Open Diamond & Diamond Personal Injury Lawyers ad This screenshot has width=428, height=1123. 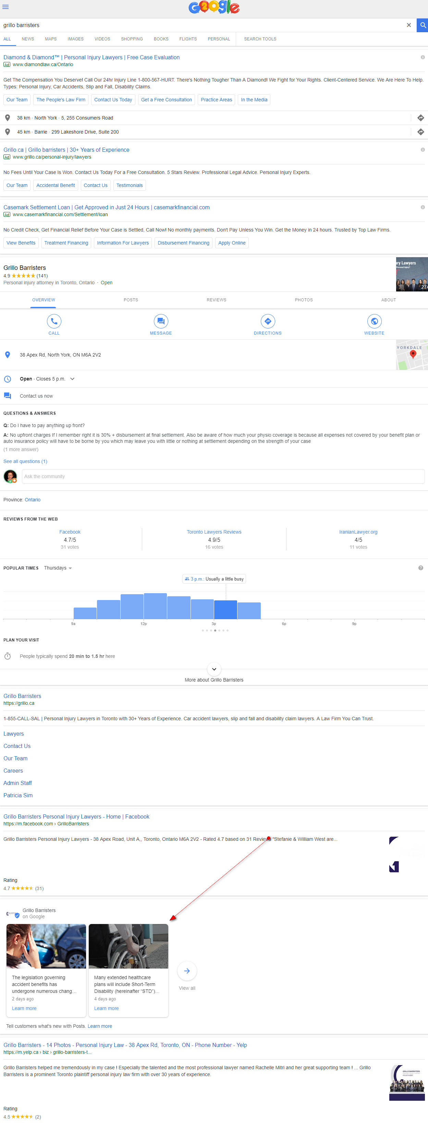coord(91,57)
